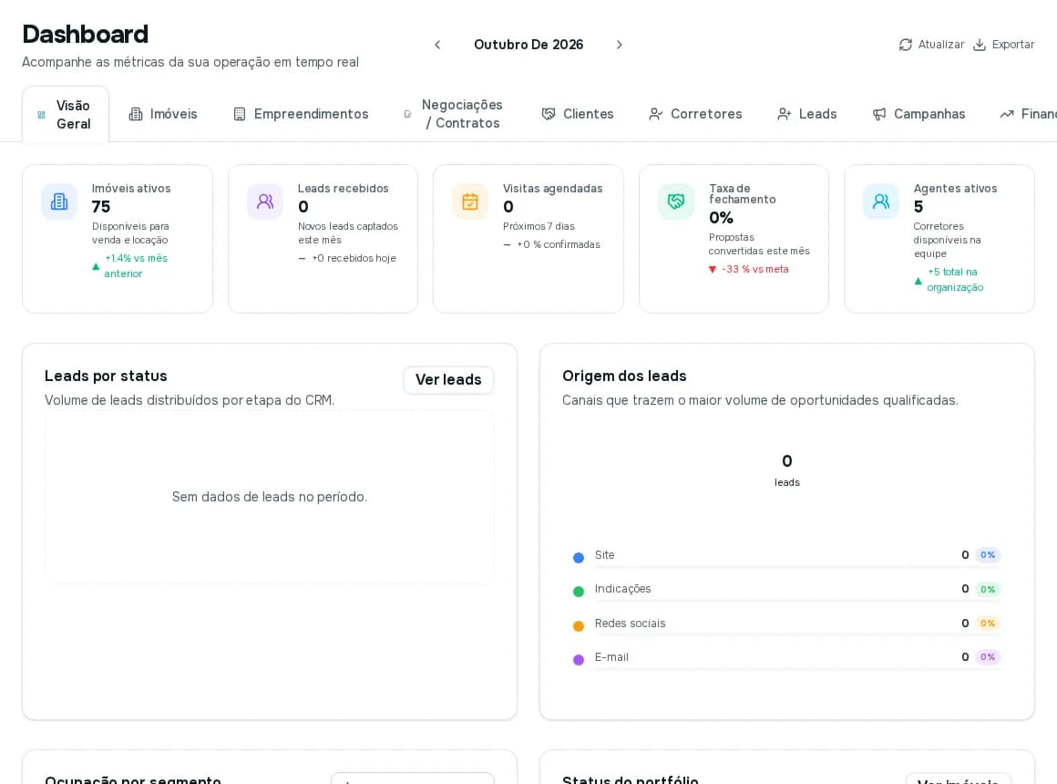Click the 'Site' legend label
This screenshot has width=1057, height=784.
(605, 555)
